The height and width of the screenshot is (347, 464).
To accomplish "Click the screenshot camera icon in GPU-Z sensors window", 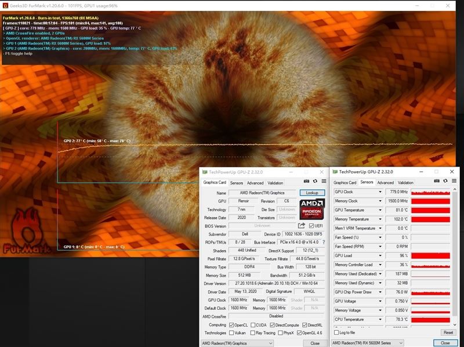I will coord(437,181).
